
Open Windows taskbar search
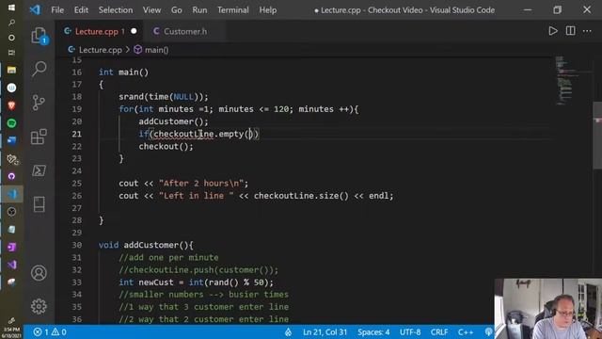tap(11, 23)
